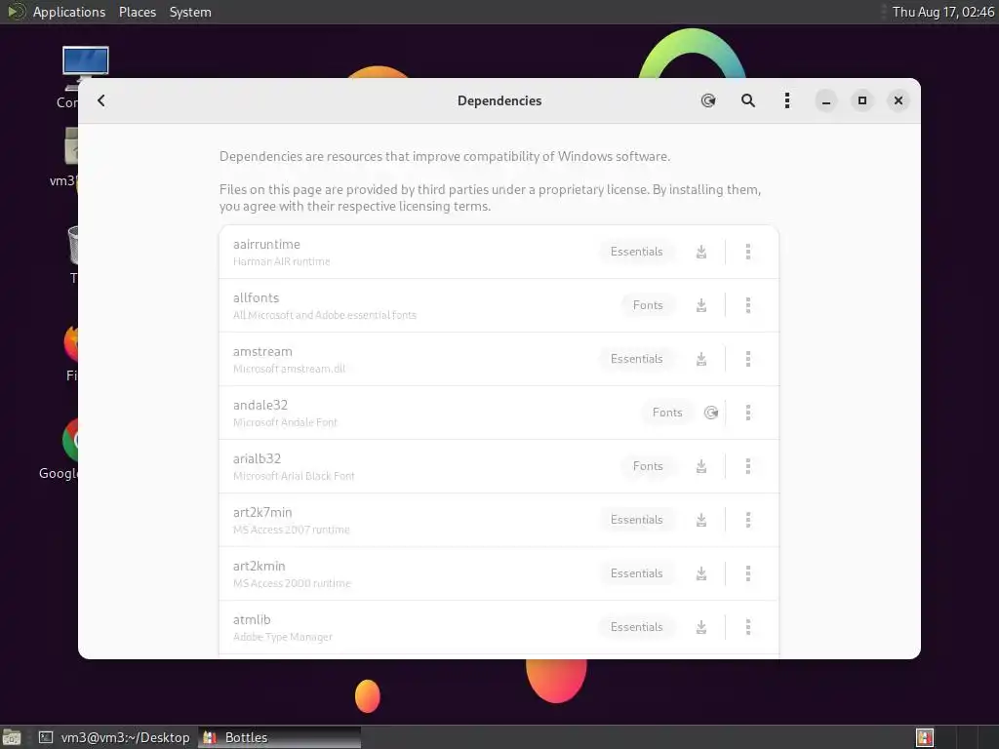Close the Dependencies window
The width and height of the screenshot is (999, 749).
tap(899, 100)
